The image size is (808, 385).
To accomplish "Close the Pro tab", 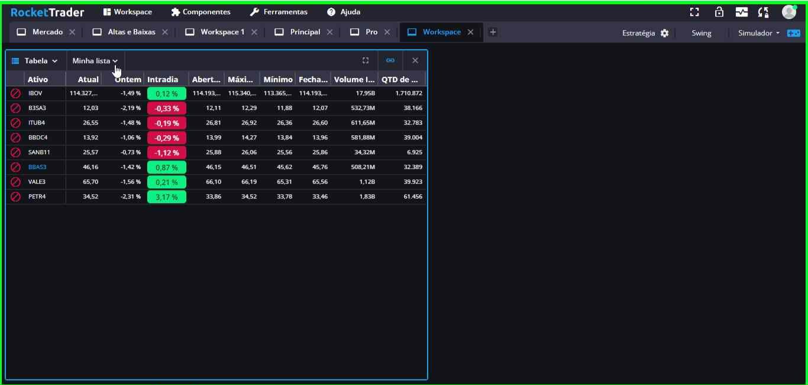I will 387,32.
